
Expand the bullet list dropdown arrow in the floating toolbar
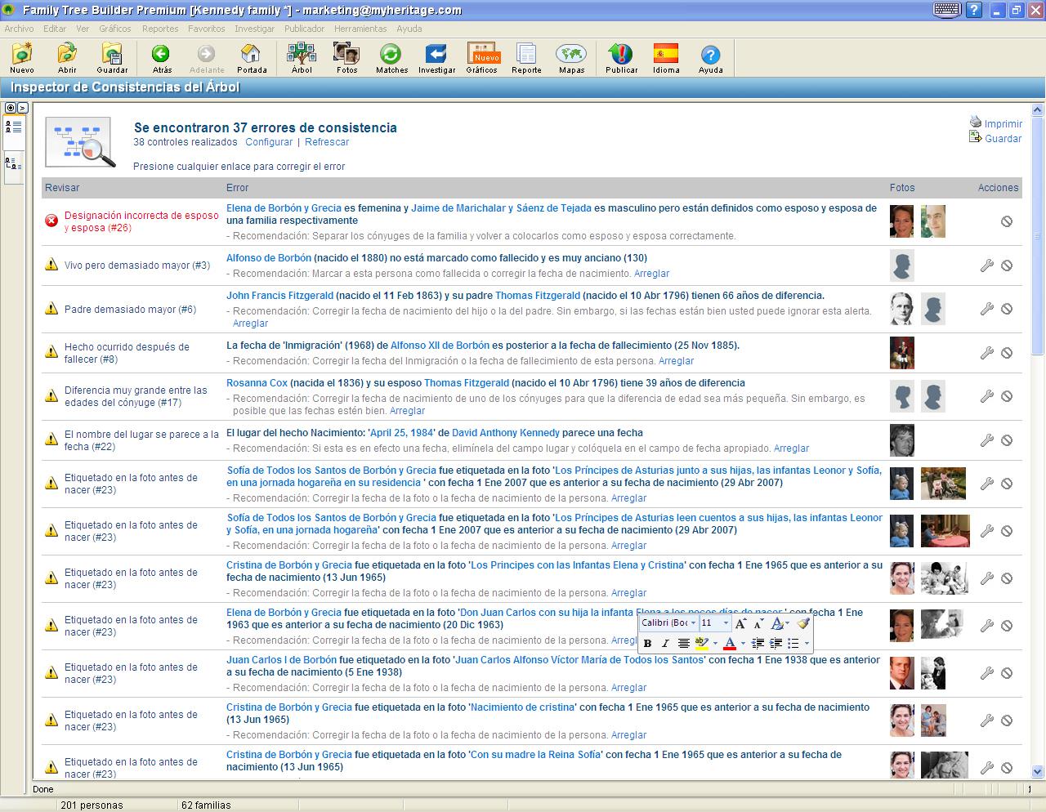pos(807,644)
